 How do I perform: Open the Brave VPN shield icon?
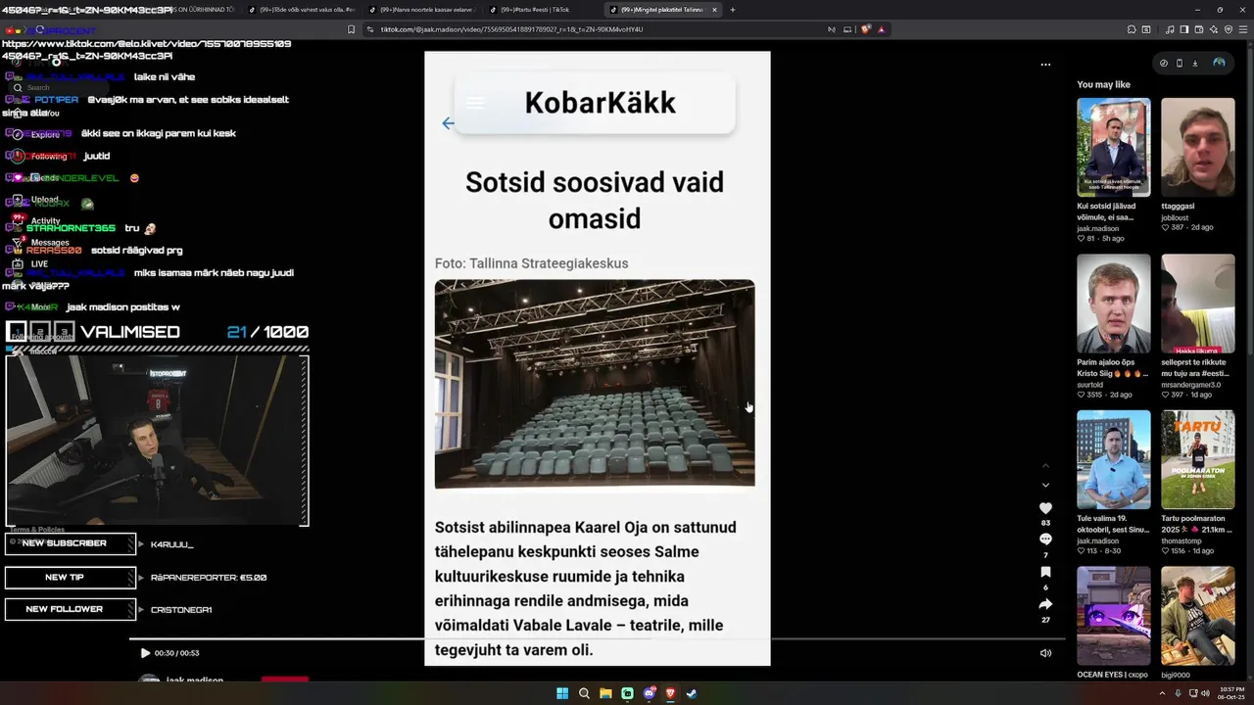tap(1229, 29)
